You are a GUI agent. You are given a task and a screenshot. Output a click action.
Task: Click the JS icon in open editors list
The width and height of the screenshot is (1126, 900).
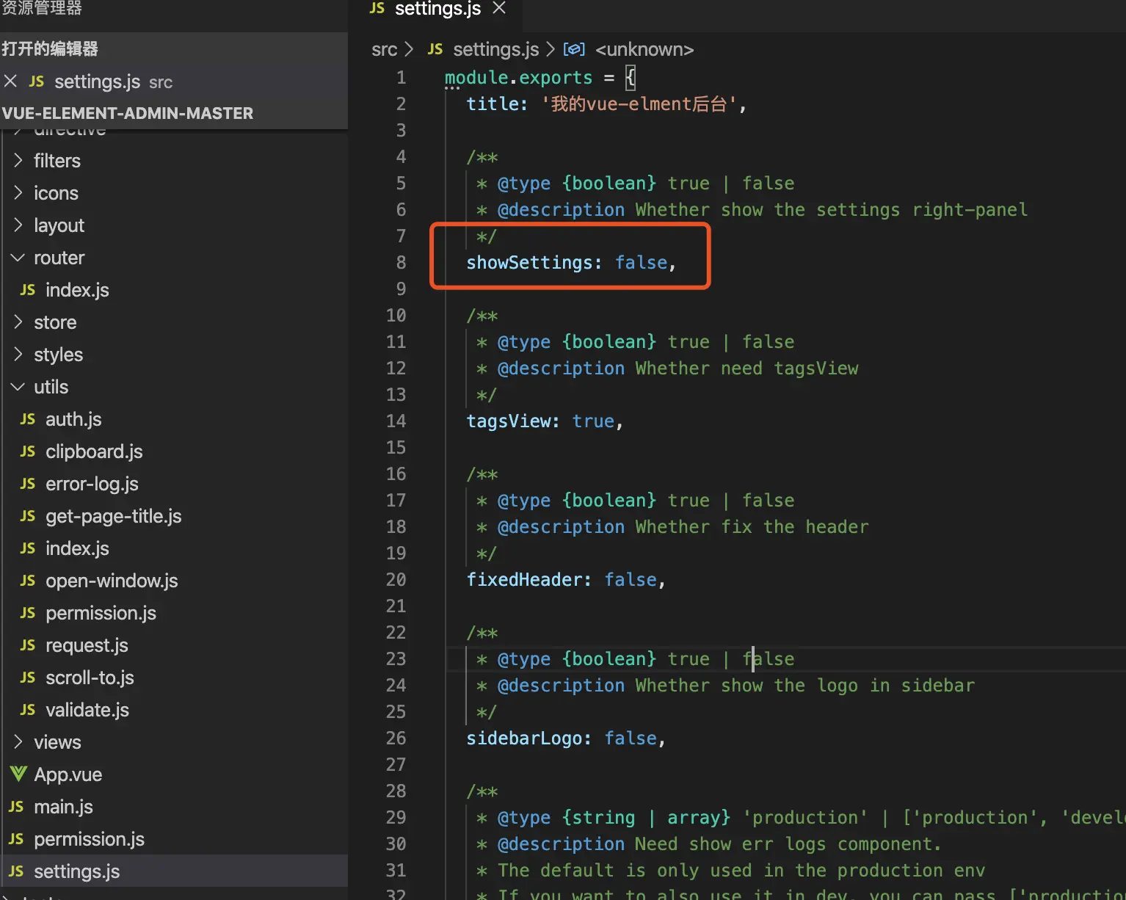(37, 81)
